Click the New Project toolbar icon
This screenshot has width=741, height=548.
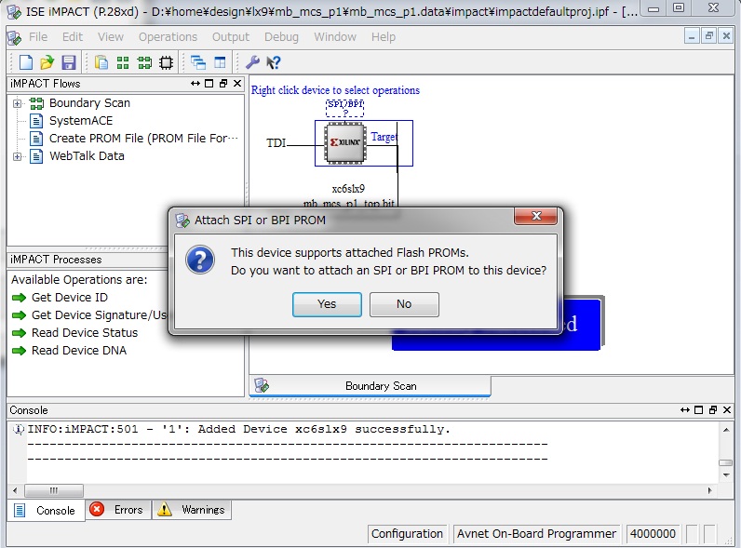25,62
